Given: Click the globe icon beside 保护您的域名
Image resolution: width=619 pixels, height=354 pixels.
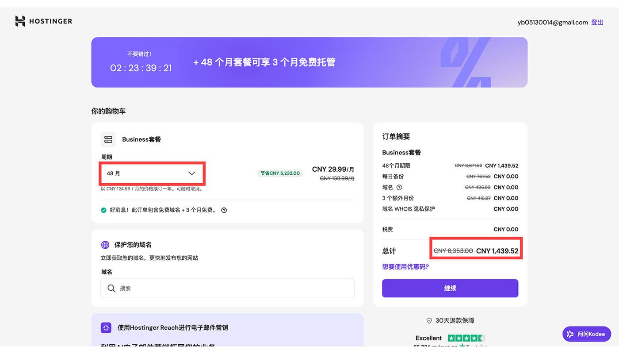Looking at the screenshot, I should (105, 244).
